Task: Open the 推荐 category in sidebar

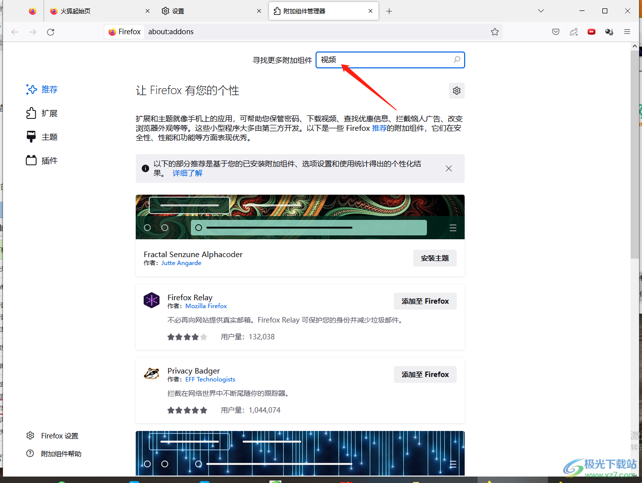Action: pyautogui.click(x=42, y=89)
